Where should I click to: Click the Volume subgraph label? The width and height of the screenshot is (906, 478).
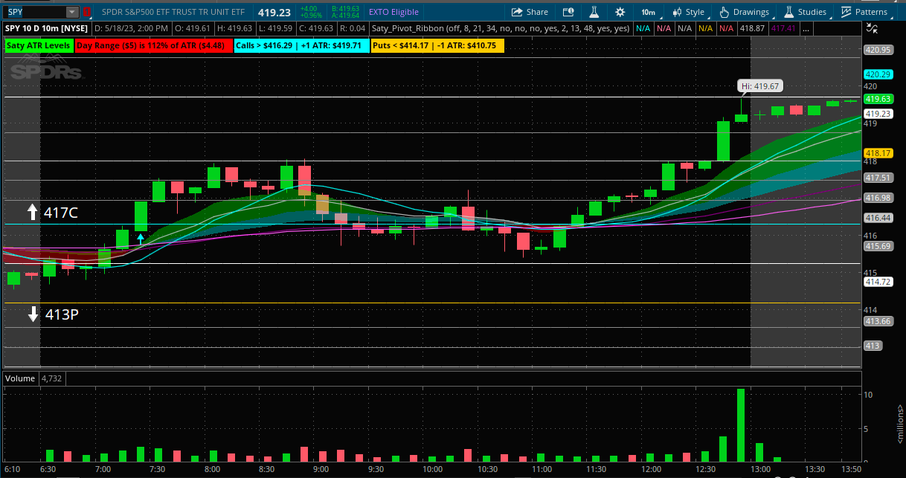tap(20, 378)
